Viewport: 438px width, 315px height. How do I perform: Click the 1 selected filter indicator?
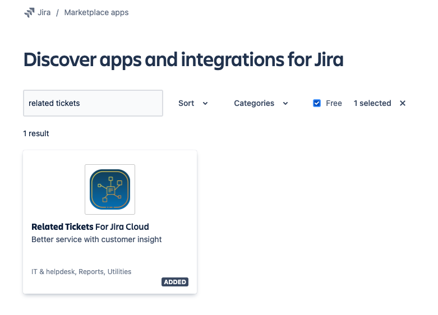(372, 103)
